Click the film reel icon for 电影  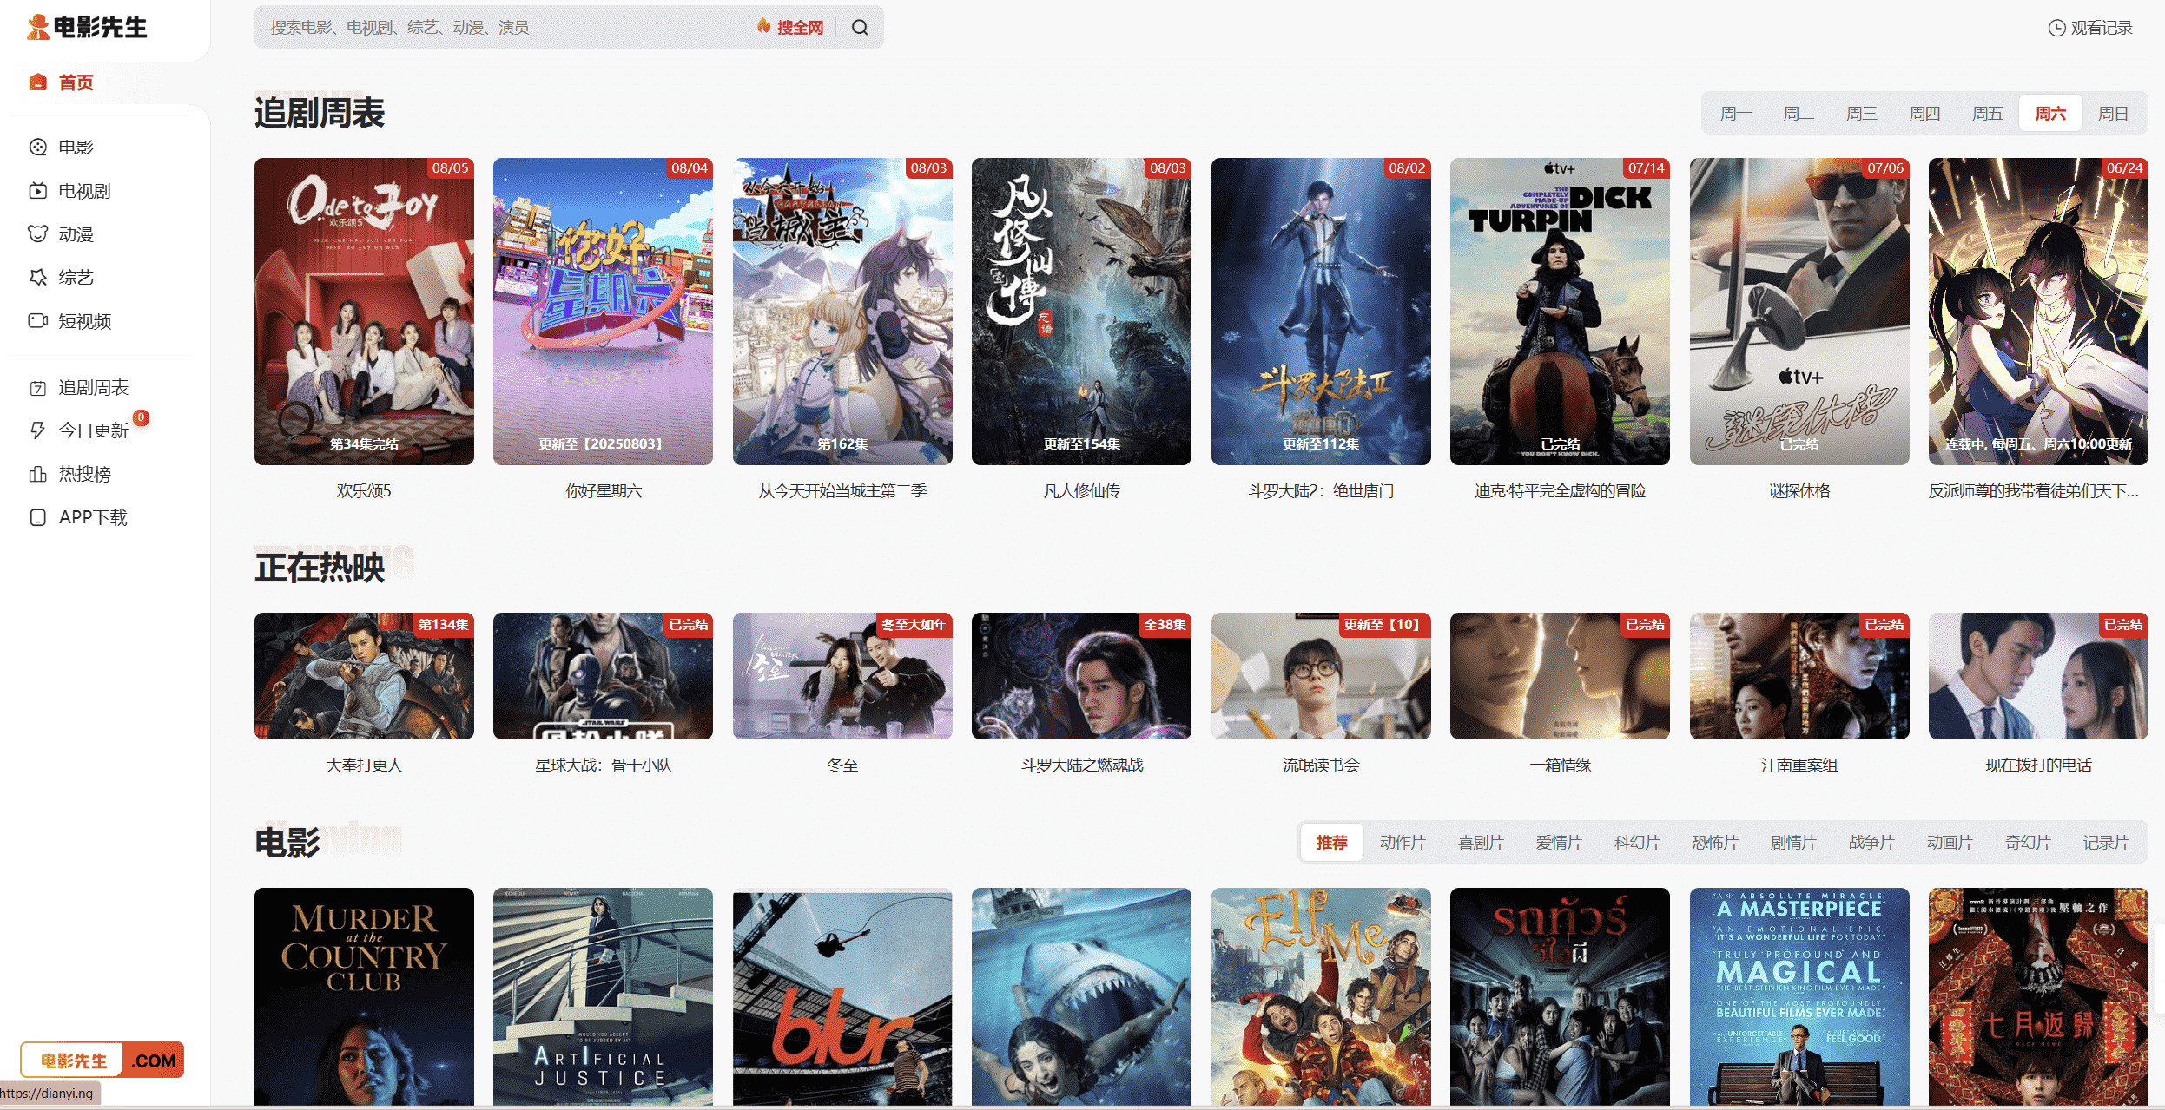(x=37, y=147)
